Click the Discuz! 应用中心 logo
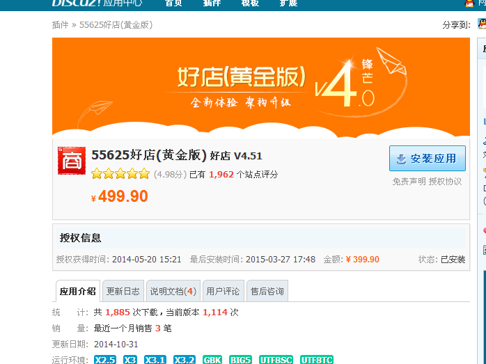Screen dimensions: 486x364 pyautogui.click(x=97, y=3)
